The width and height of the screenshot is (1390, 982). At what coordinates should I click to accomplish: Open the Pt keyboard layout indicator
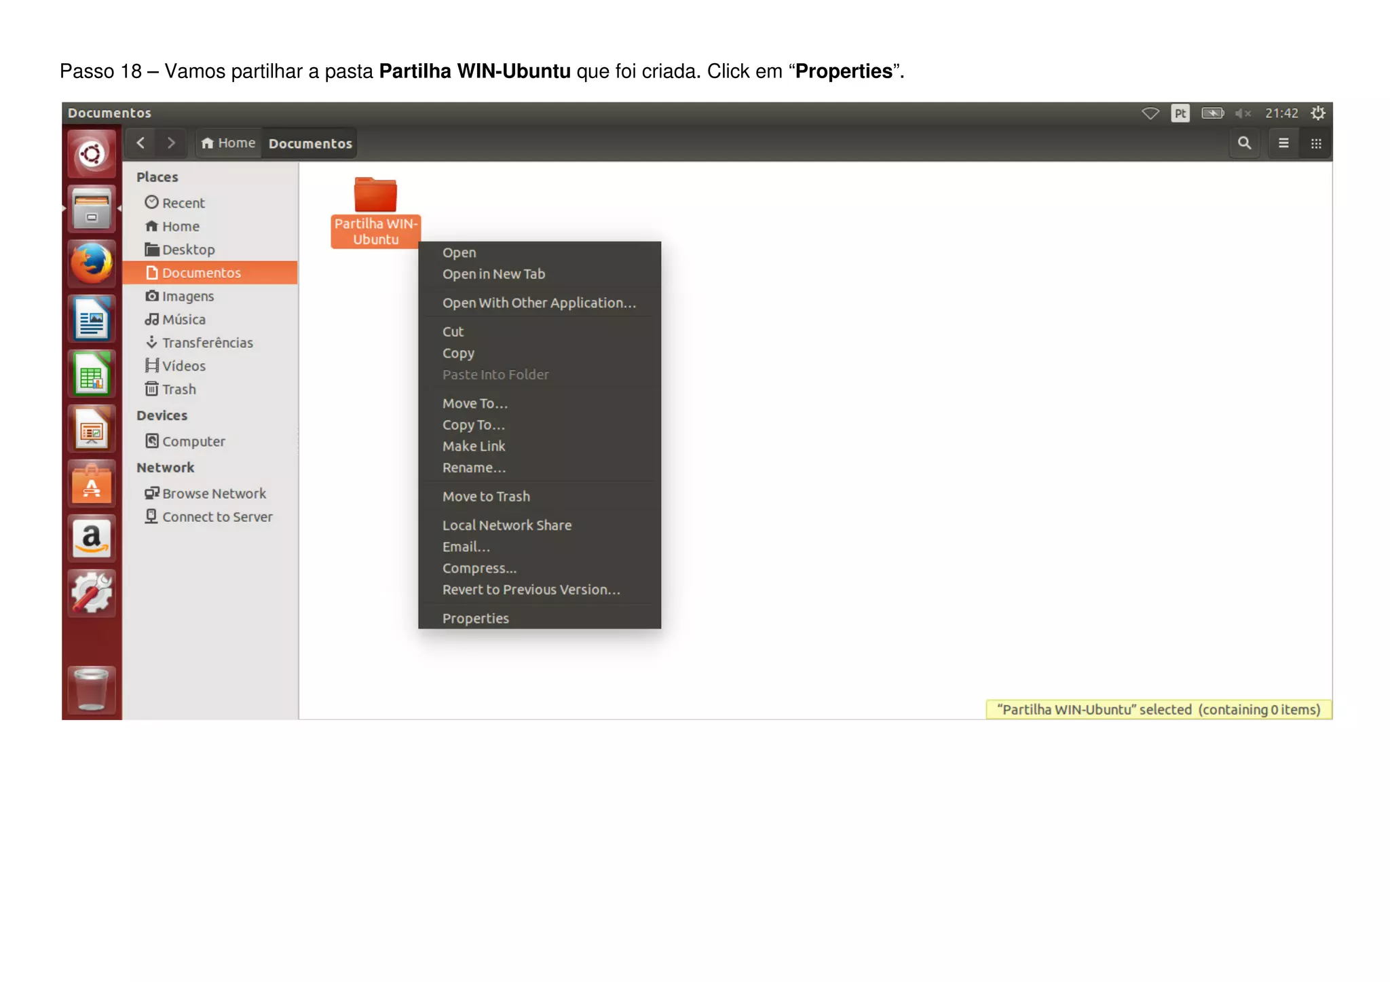[x=1180, y=113]
